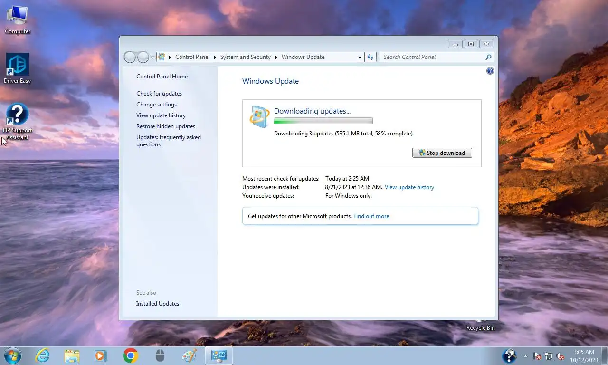Click the Downloading updates... heading
The image size is (608, 365).
coord(312,111)
